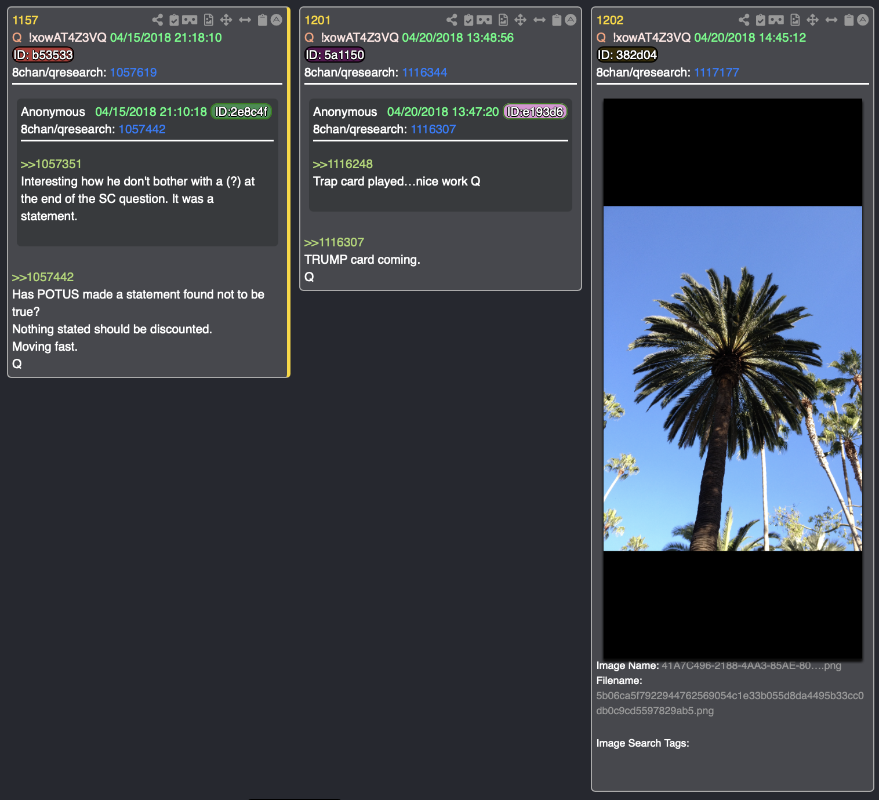Click the ID:e193d6 pink badge
879x800 pixels.
[x=535, y=112]
